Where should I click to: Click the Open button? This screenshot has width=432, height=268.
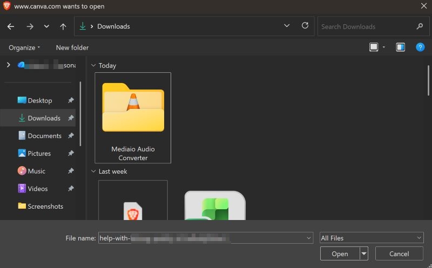tap(340, 253)
